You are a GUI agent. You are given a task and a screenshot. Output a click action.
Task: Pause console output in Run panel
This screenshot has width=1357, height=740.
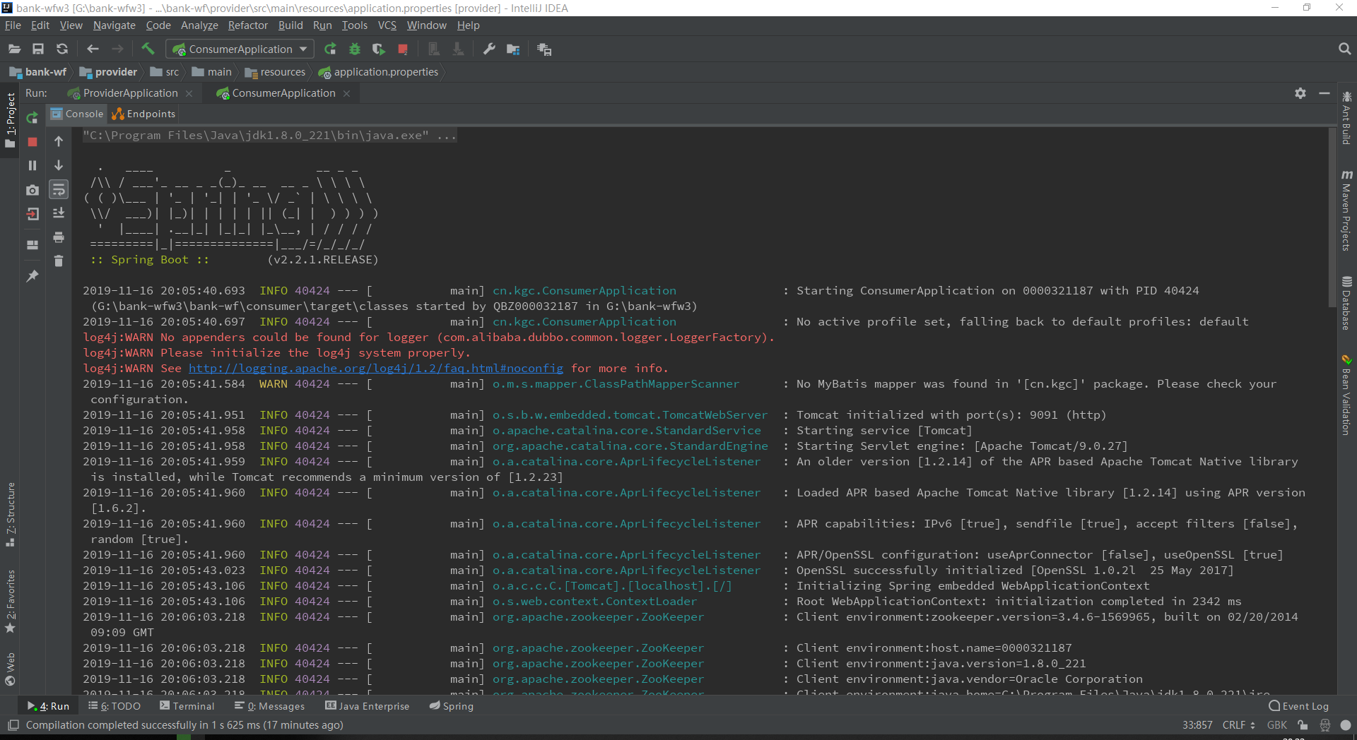coord(32,165)
